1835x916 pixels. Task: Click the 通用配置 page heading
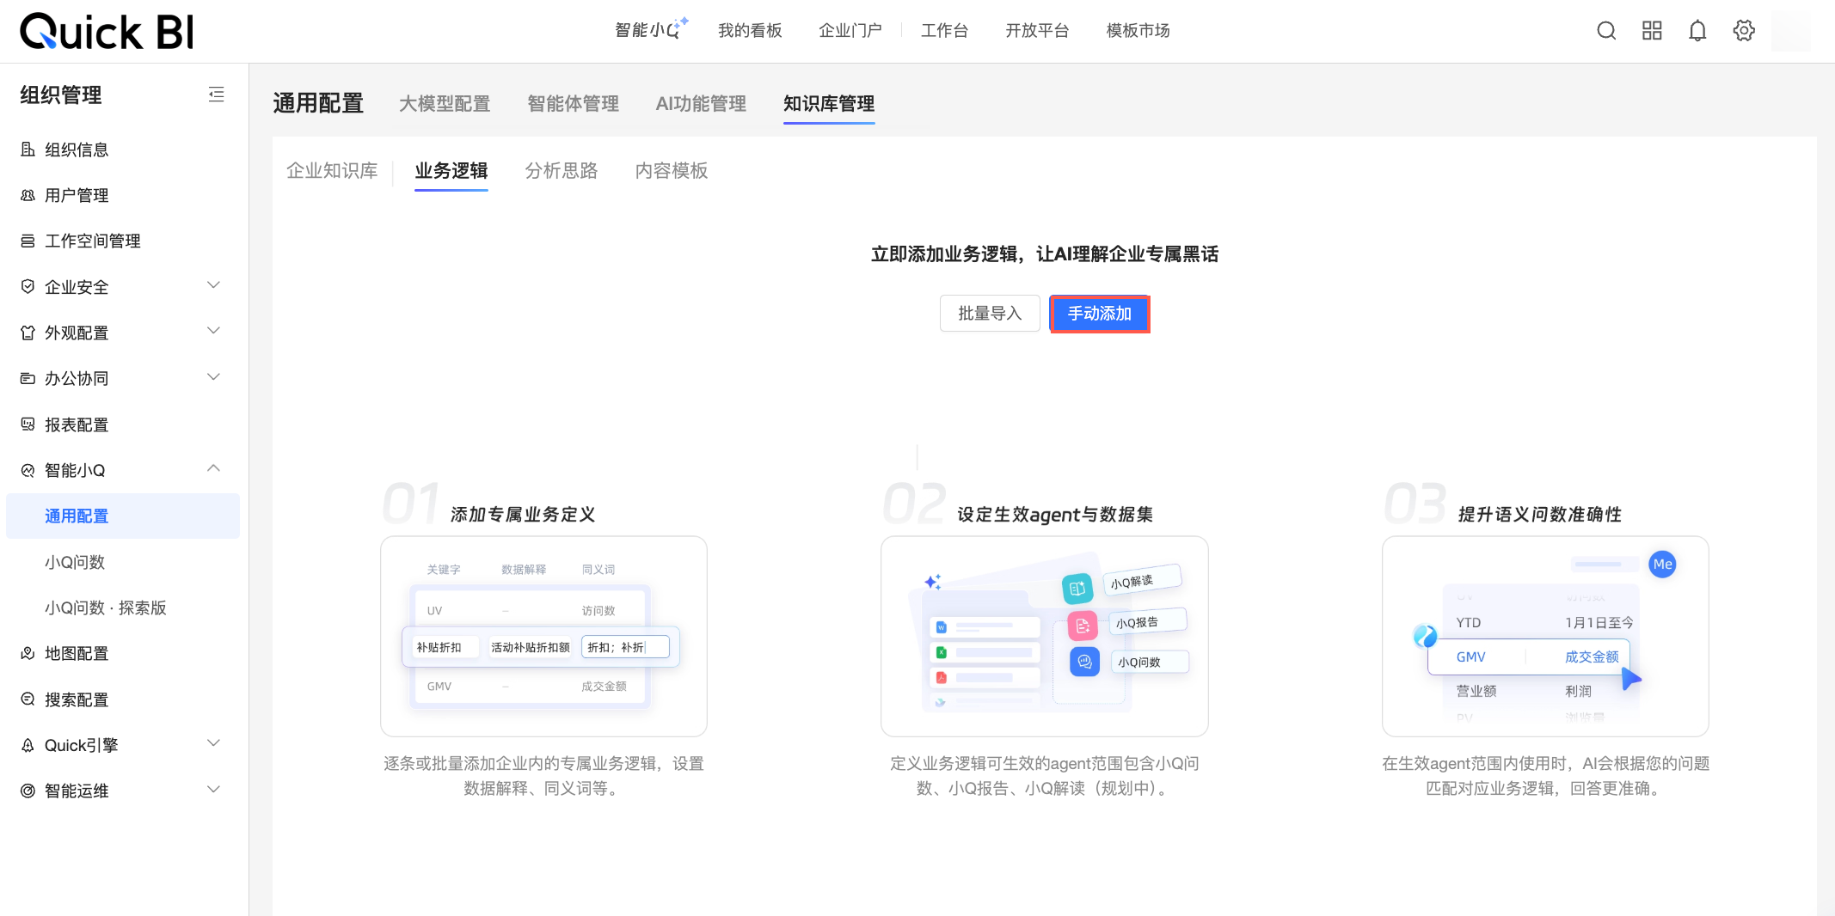tap(318, 103)
